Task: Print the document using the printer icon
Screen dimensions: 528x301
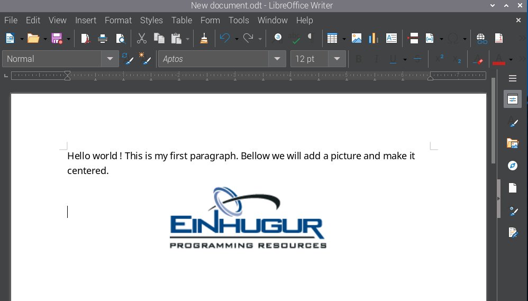Action: point(102,39)
